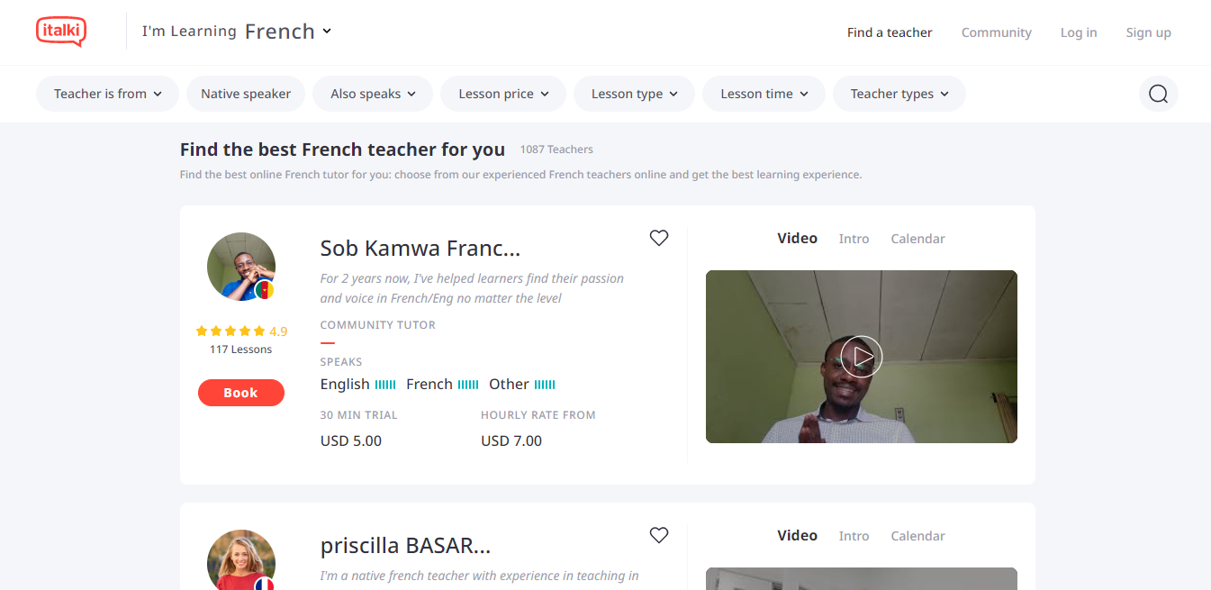
Task: Open the Lesson type dropdown
Action: (x=634, y=94)
